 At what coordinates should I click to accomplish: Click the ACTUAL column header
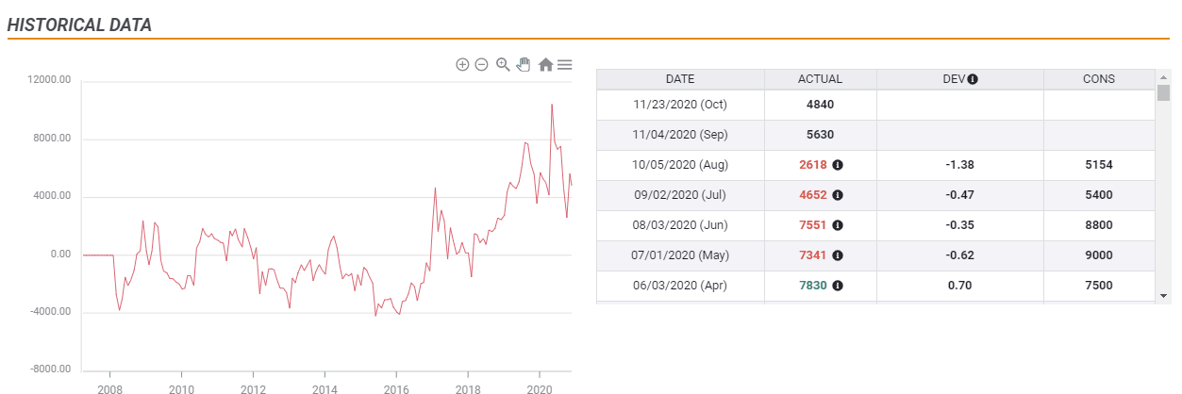click(x=820, y=79)
